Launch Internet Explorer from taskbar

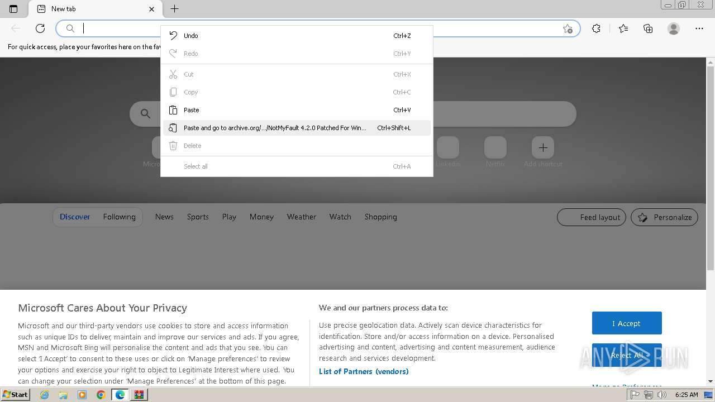44,395
